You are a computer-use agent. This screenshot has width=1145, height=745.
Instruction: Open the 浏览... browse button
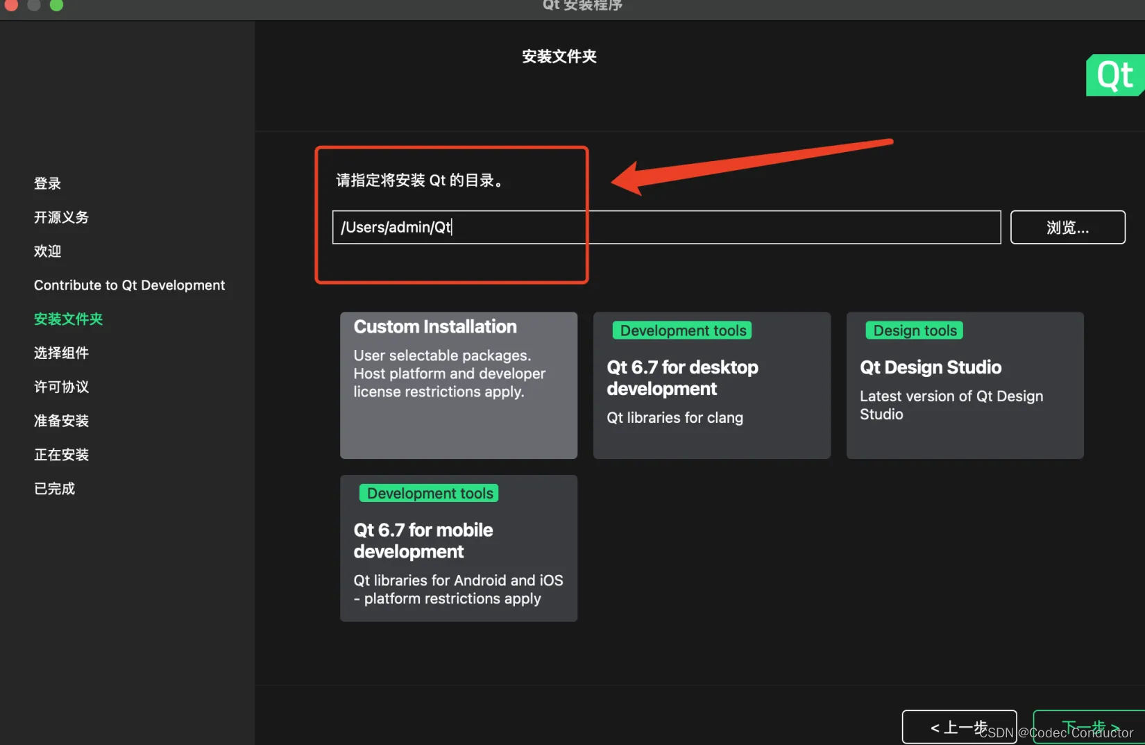coord(1067,227)
